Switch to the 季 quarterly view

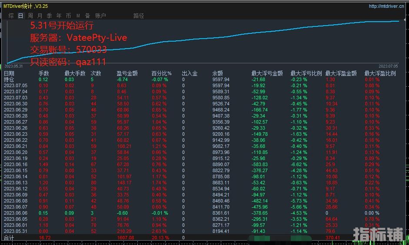[50, 16]
